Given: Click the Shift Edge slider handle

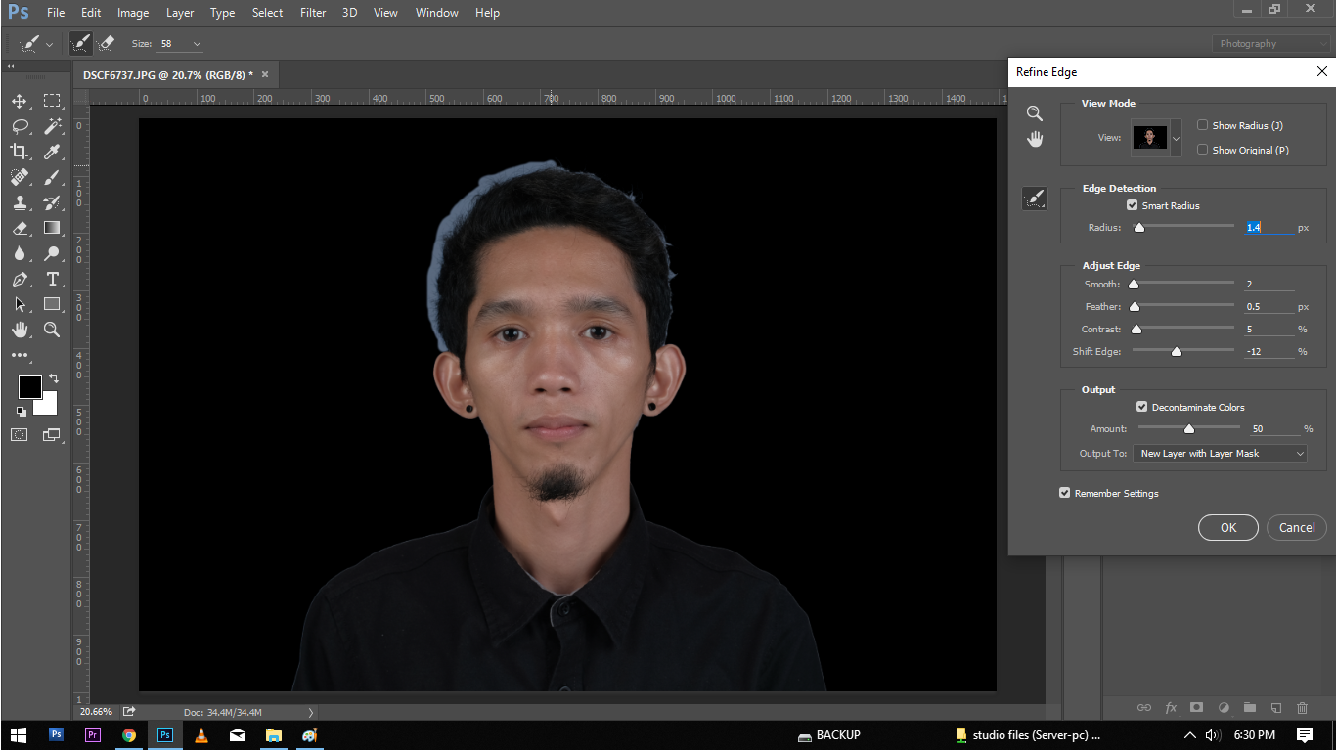Looking at the screenshot, I should click(x=1177, y=351).
